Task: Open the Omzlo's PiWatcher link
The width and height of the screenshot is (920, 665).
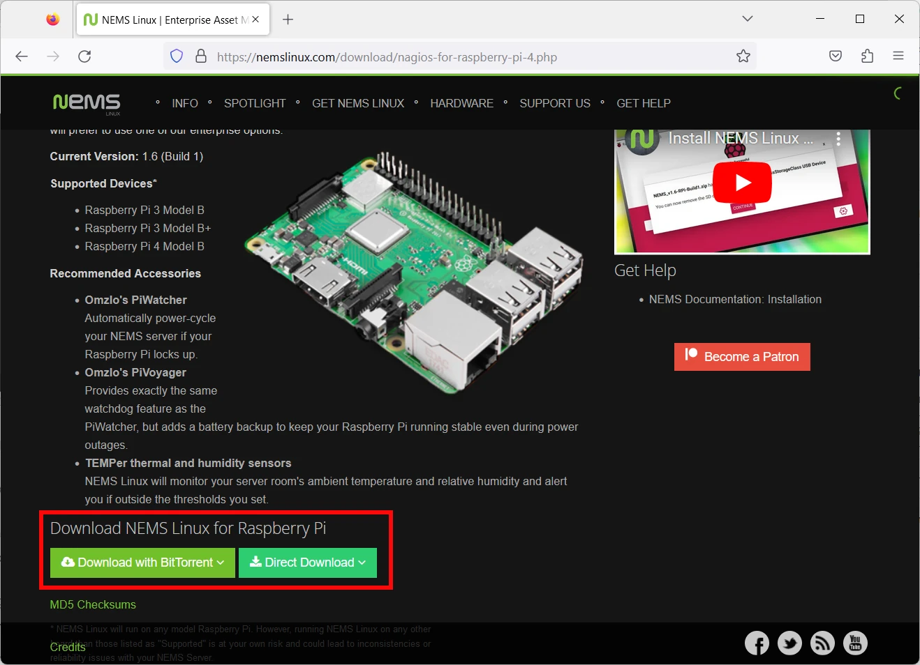Action: pyautogui.click(x=135, y=300)
